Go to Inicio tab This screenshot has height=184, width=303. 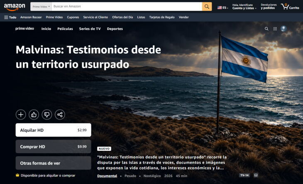click(x=46, y=29)
